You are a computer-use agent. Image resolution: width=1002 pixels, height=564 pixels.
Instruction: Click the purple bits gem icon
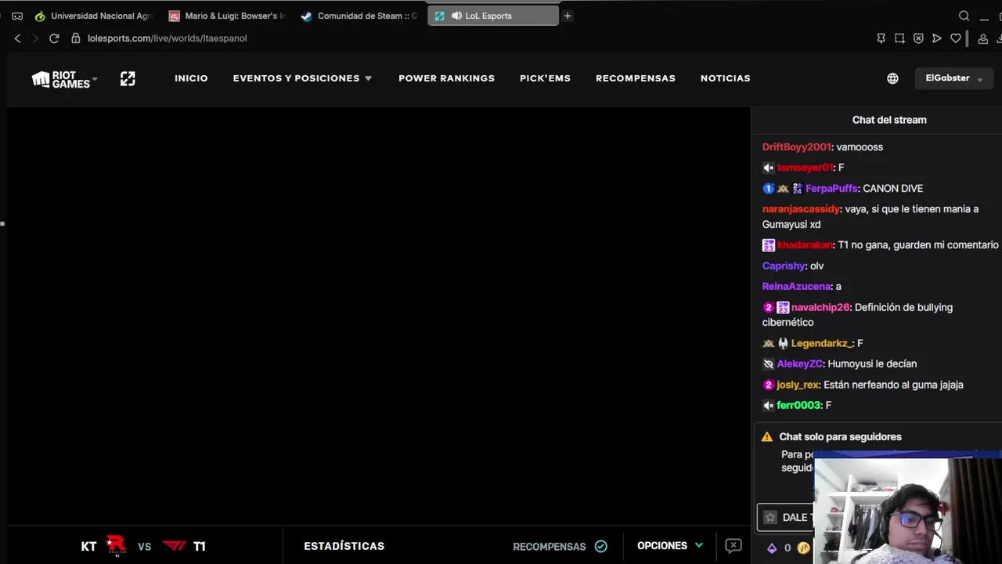(x=772, y=548)
